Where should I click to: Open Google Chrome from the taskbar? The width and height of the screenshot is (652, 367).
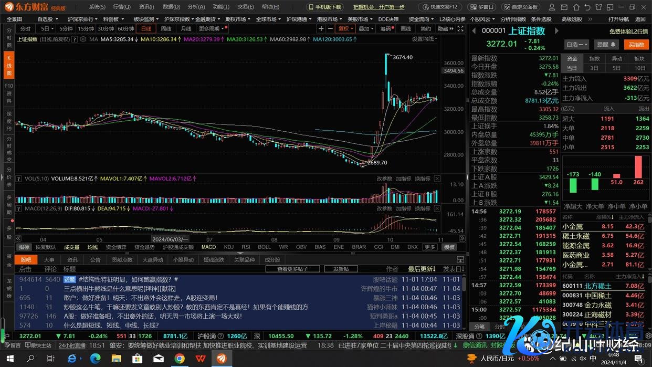(180, 359)
